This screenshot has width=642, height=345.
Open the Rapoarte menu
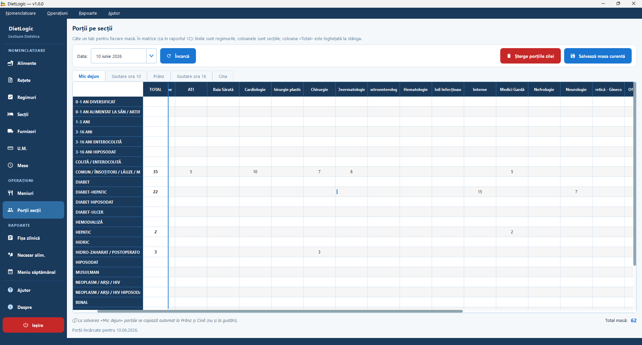(x=88, y=13)
